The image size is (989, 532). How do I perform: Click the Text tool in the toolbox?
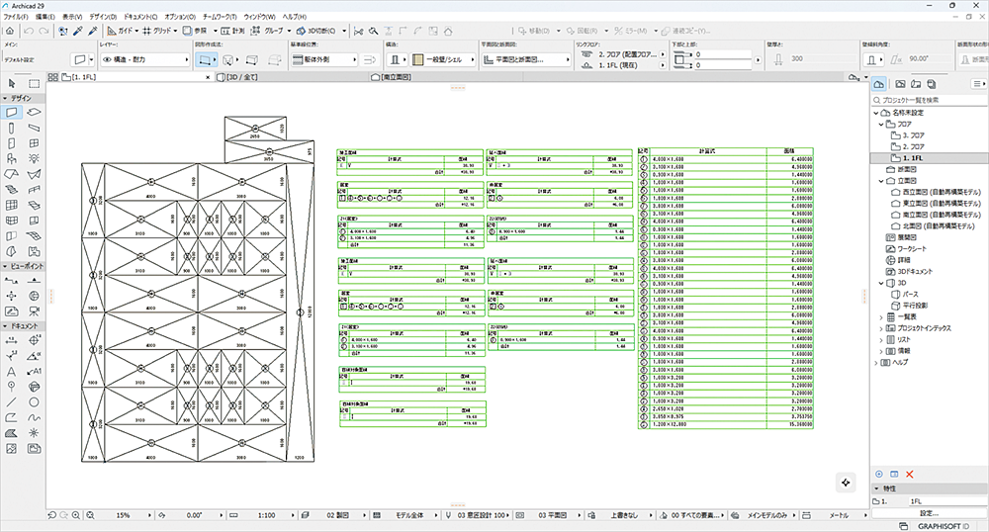click(12, 372)
